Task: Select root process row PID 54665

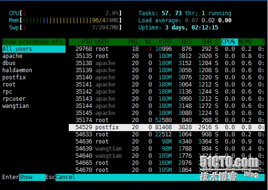Action: [x=166, y=163]
